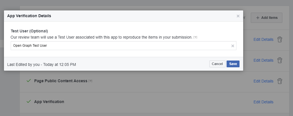Click the Add Items button
The height and width of the screenshot is (116, 293).
[x=266, y=18]
